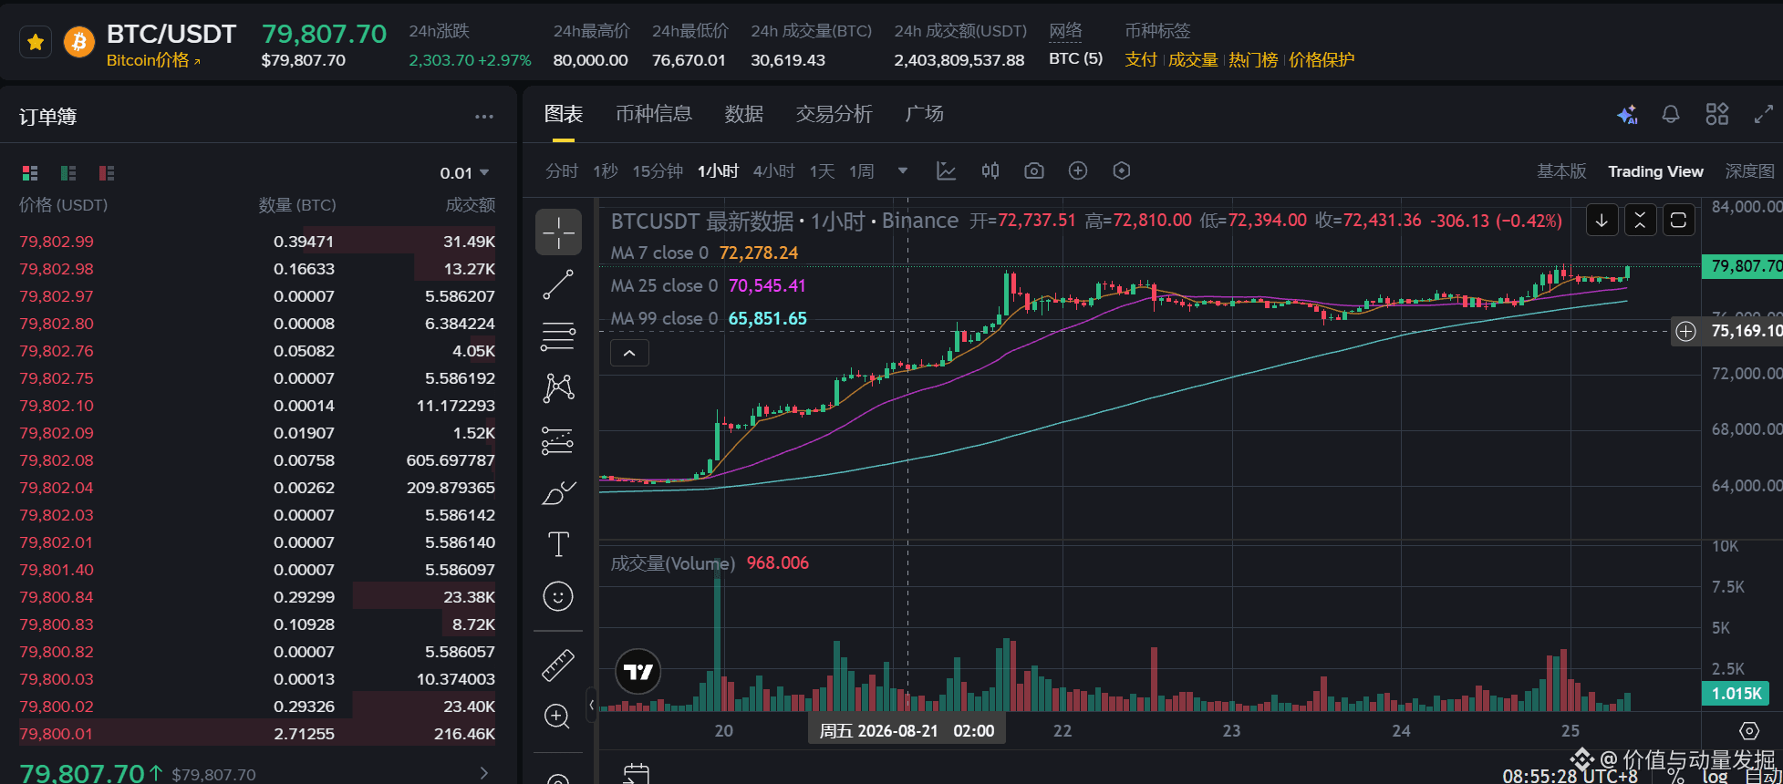The width and height of the screenshot is (1783, 784).
Task: Switch to the 币种信息 tab
Action: pyautogui.click(x=654, y=114)
